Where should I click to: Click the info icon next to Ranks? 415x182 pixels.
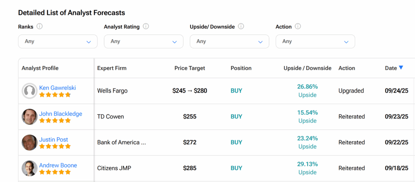point(40,27)
